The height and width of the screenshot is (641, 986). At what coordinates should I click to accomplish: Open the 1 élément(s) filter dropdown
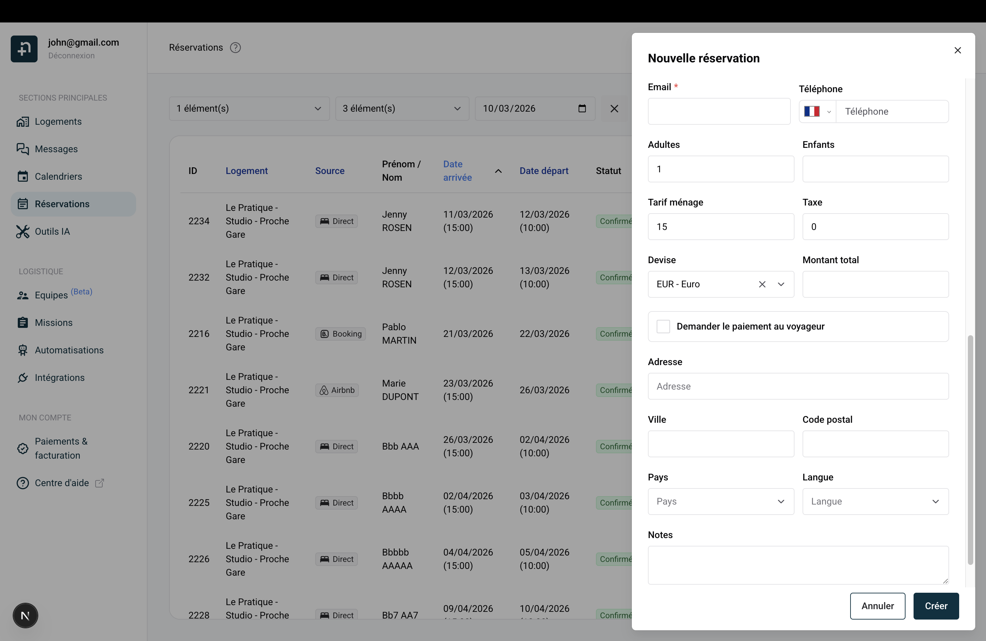tap(250, 109)
